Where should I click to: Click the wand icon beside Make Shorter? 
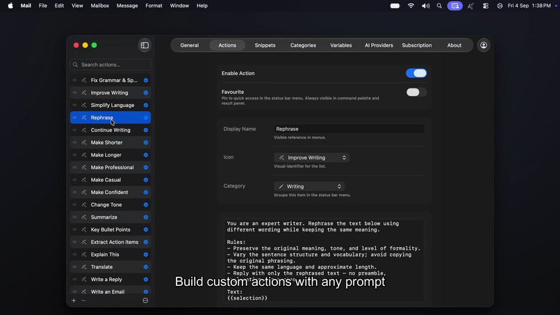[84, 143]
